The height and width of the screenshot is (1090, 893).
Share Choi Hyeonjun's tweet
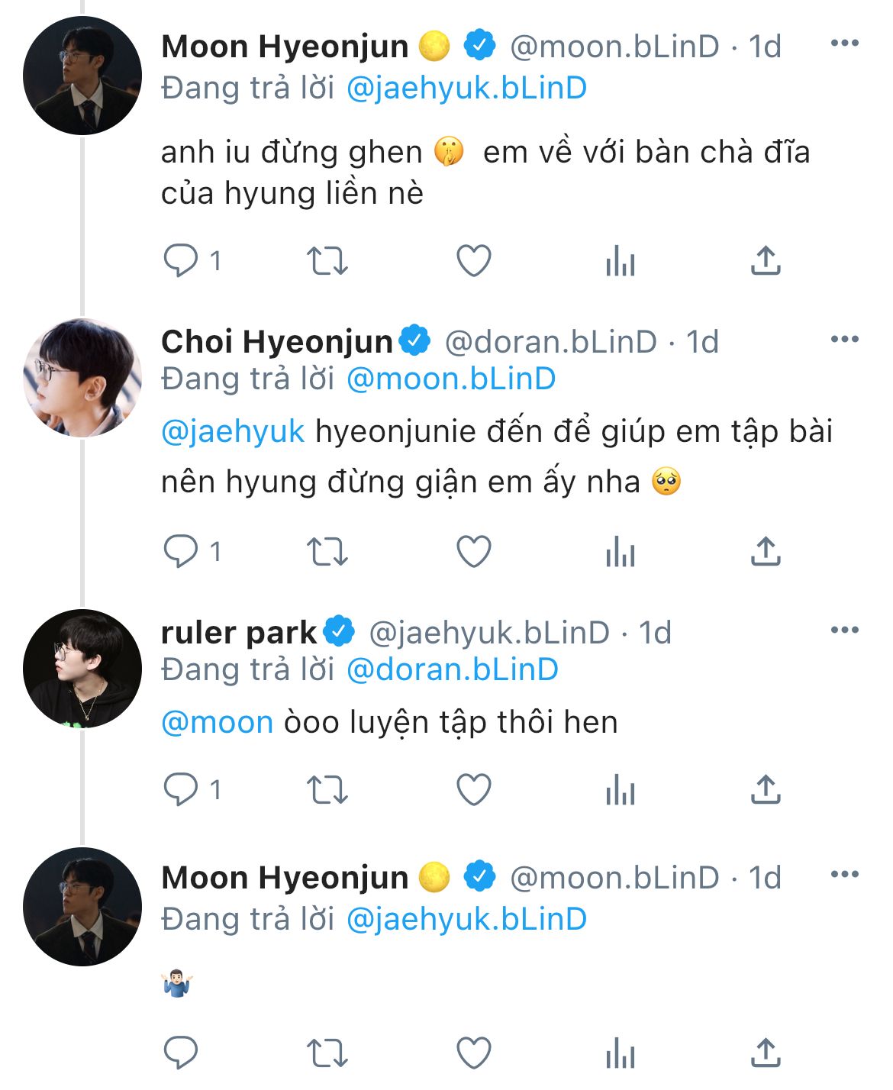click(766, 551)
